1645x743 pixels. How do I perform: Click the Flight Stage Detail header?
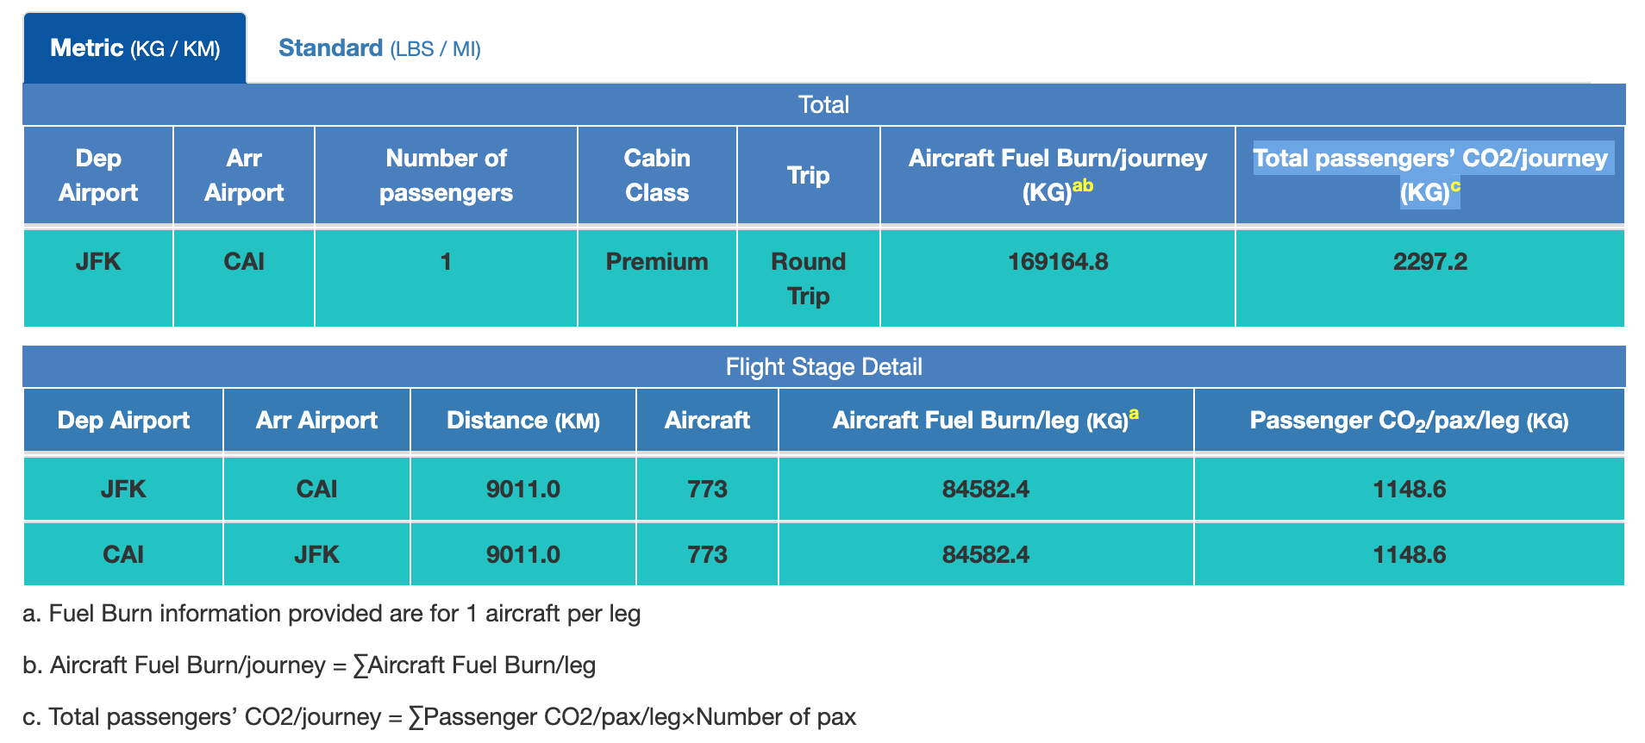point(823,367)
